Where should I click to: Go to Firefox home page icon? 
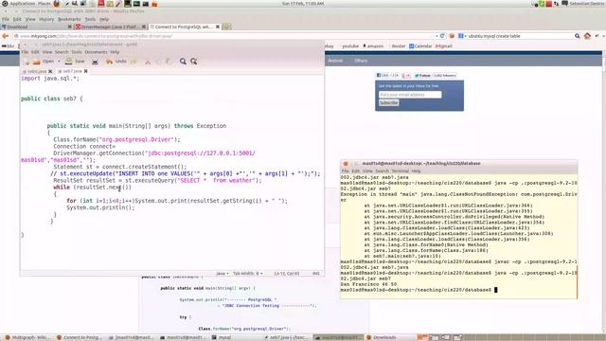[x=587, y=36]
